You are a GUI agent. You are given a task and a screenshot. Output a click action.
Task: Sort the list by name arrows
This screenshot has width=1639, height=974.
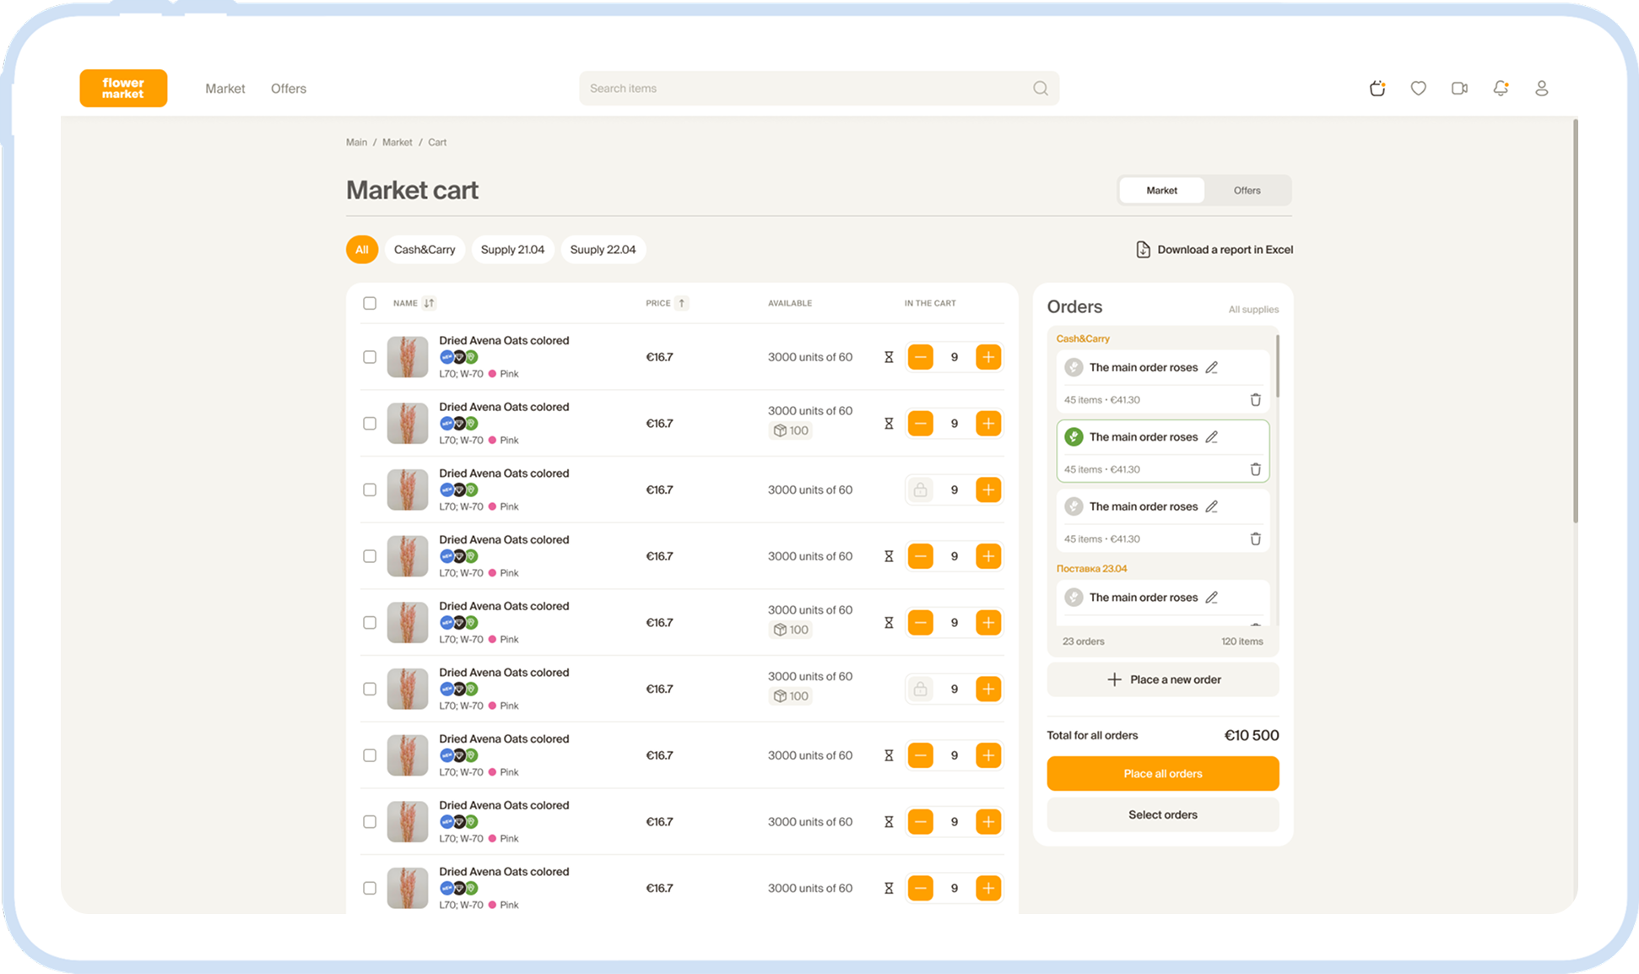(x=429, y=303)
